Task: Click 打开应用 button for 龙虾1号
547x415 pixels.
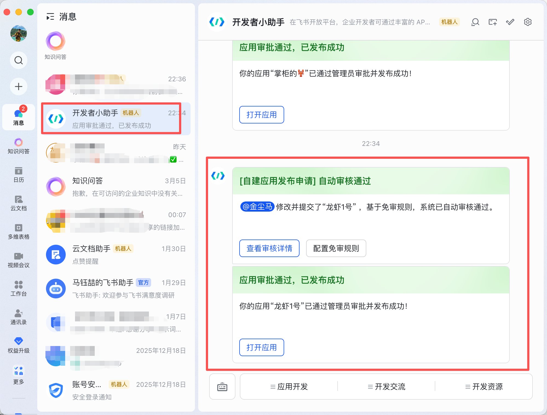Action: pos(261,347)
